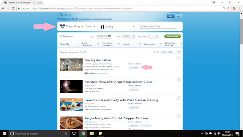Expand the Price Range filter menu
The height and width of the screenshot is (137, 243).
click(x=110, y=44)
